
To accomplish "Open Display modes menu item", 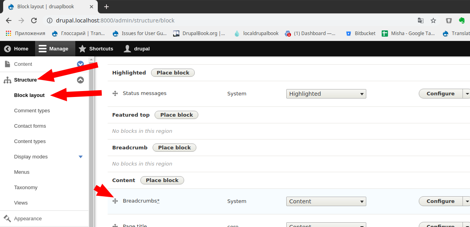I will pyautogui.click(x=31, y=156).
